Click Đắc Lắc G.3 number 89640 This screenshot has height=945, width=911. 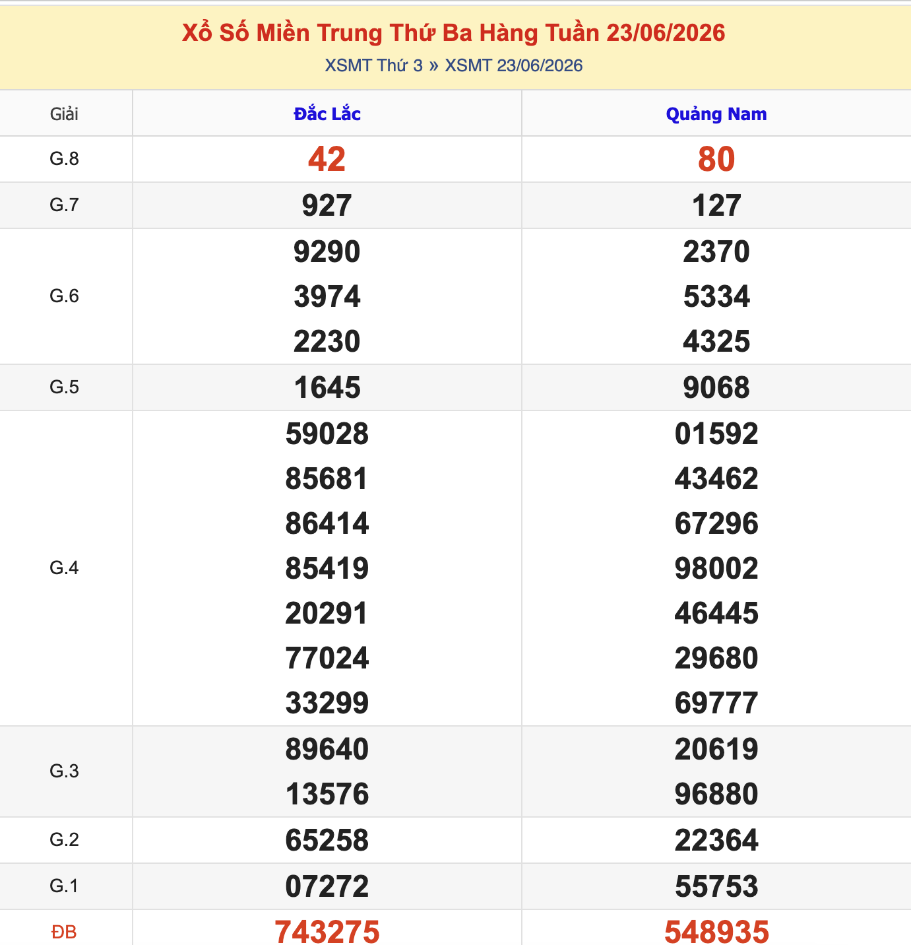[327, 749]
